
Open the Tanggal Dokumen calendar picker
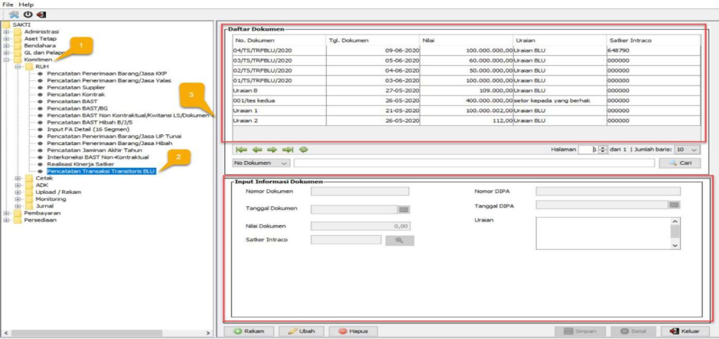pos(403,208)
